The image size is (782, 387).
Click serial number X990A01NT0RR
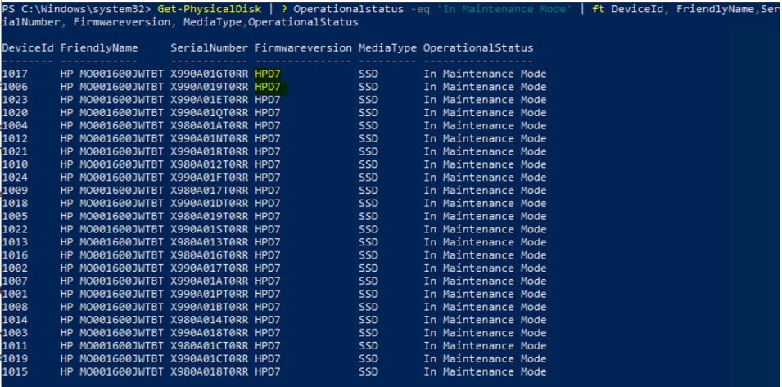[x=210, y=138]
